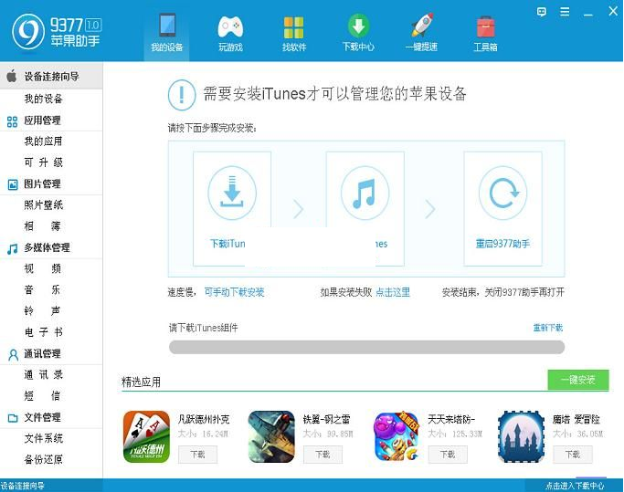Click the 重新下载 link
Viewport: 624px width, 492px height.
[x=548, y=328]
